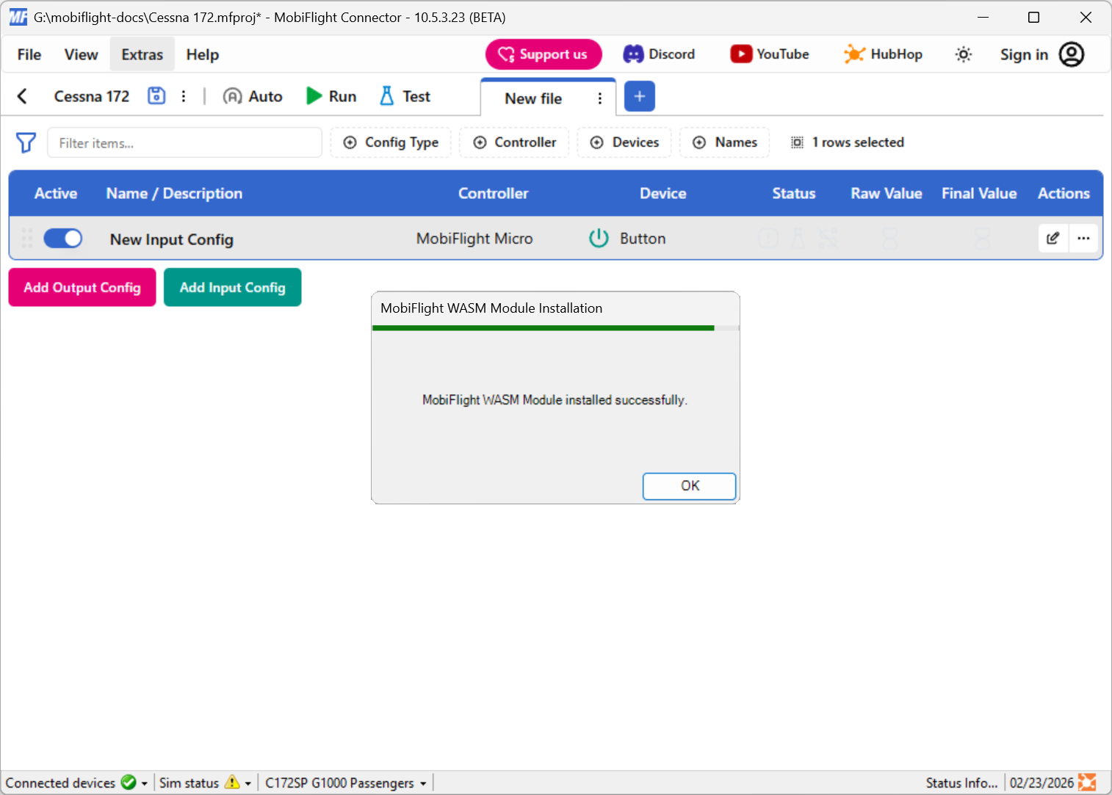Viewport: 1112px width, 795px height.
Task: Expand the Sim status dropdown
Action: point(248,783)
